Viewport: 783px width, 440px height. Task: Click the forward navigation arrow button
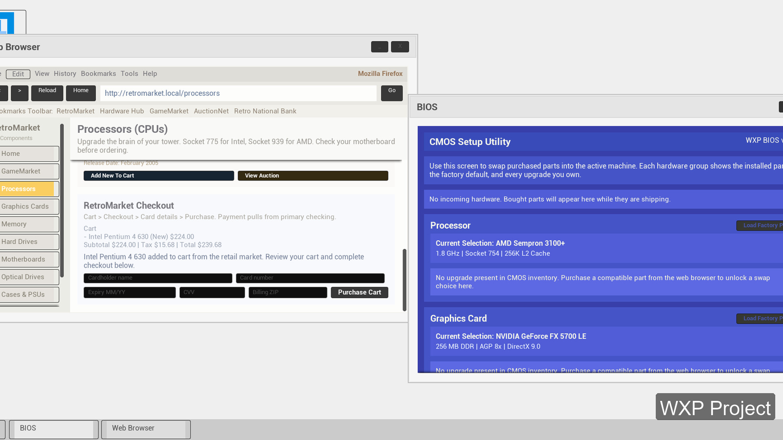[x=20, y=93]
